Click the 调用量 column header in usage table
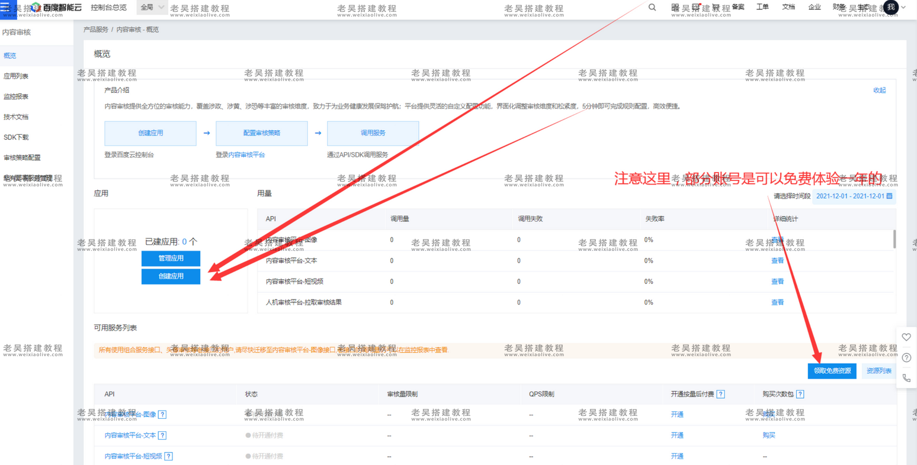The height and width of the screenshot is (465, 917). pyautogui.click(x=400, y=219)
